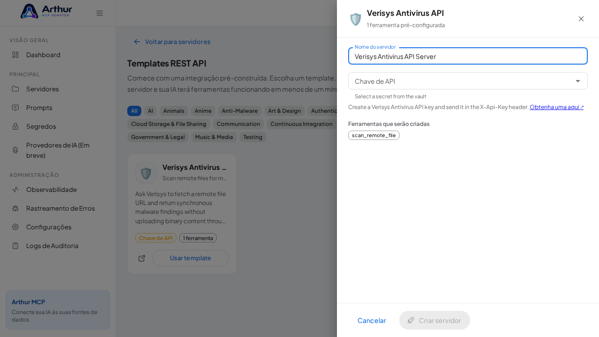Screen dimensions: 599x337
Task: Filter templates by Anti-Malware
Action: [240, 111]
